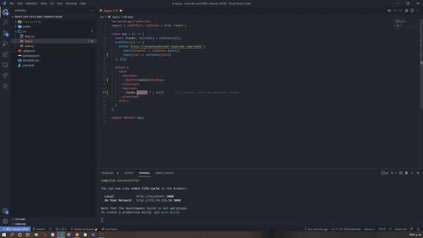423x238 pixels.
Task: Click the WSL: Ubuntu remote indicator
Action: [x=15, y=229]
